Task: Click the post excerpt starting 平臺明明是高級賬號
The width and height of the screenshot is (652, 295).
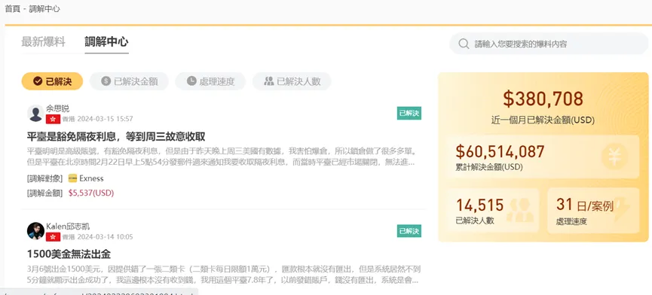Action: pyautogui.click(x=222, y=156)
